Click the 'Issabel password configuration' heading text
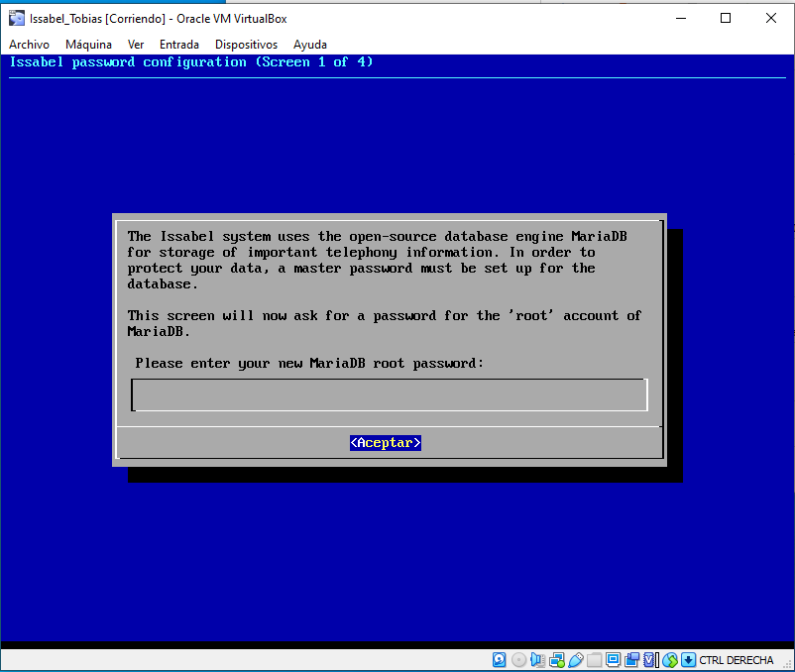The image size is (795, 672). pos(128,62)
